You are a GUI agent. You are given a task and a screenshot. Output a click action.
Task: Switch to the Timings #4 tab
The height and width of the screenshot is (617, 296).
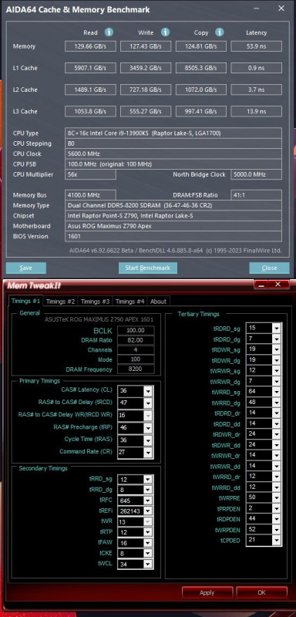point(129,302)
